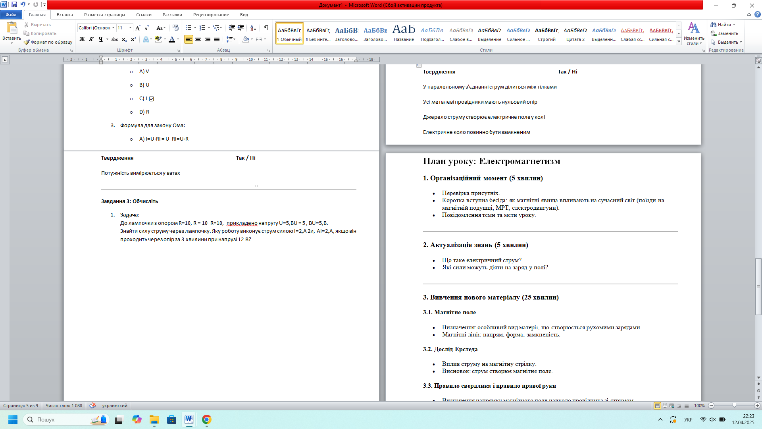This screenshot has width=762, height=429.
Task: Switch to full screen reading view icon
Action: click(x=665, y=406)
